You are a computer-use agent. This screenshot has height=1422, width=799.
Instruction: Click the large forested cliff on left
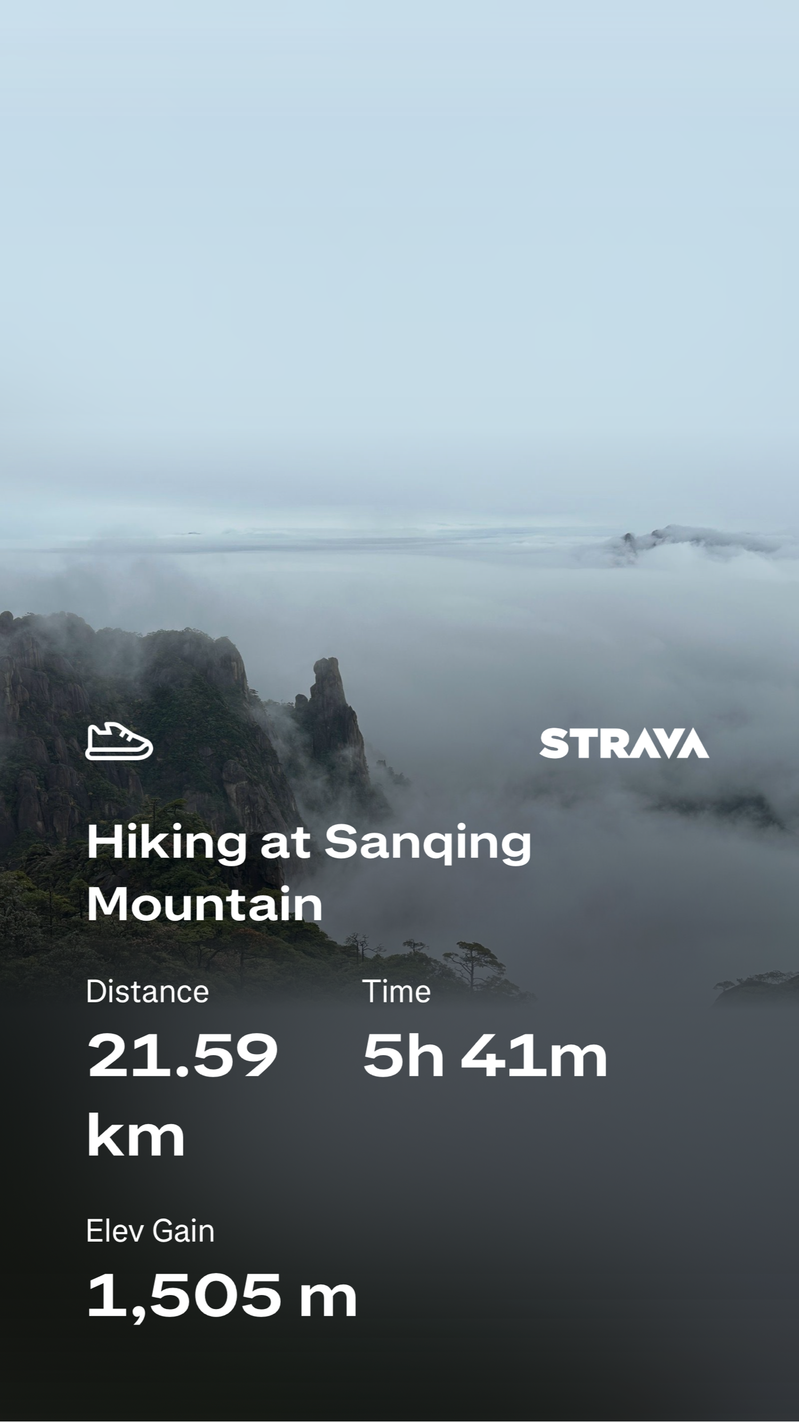point(138,745)
